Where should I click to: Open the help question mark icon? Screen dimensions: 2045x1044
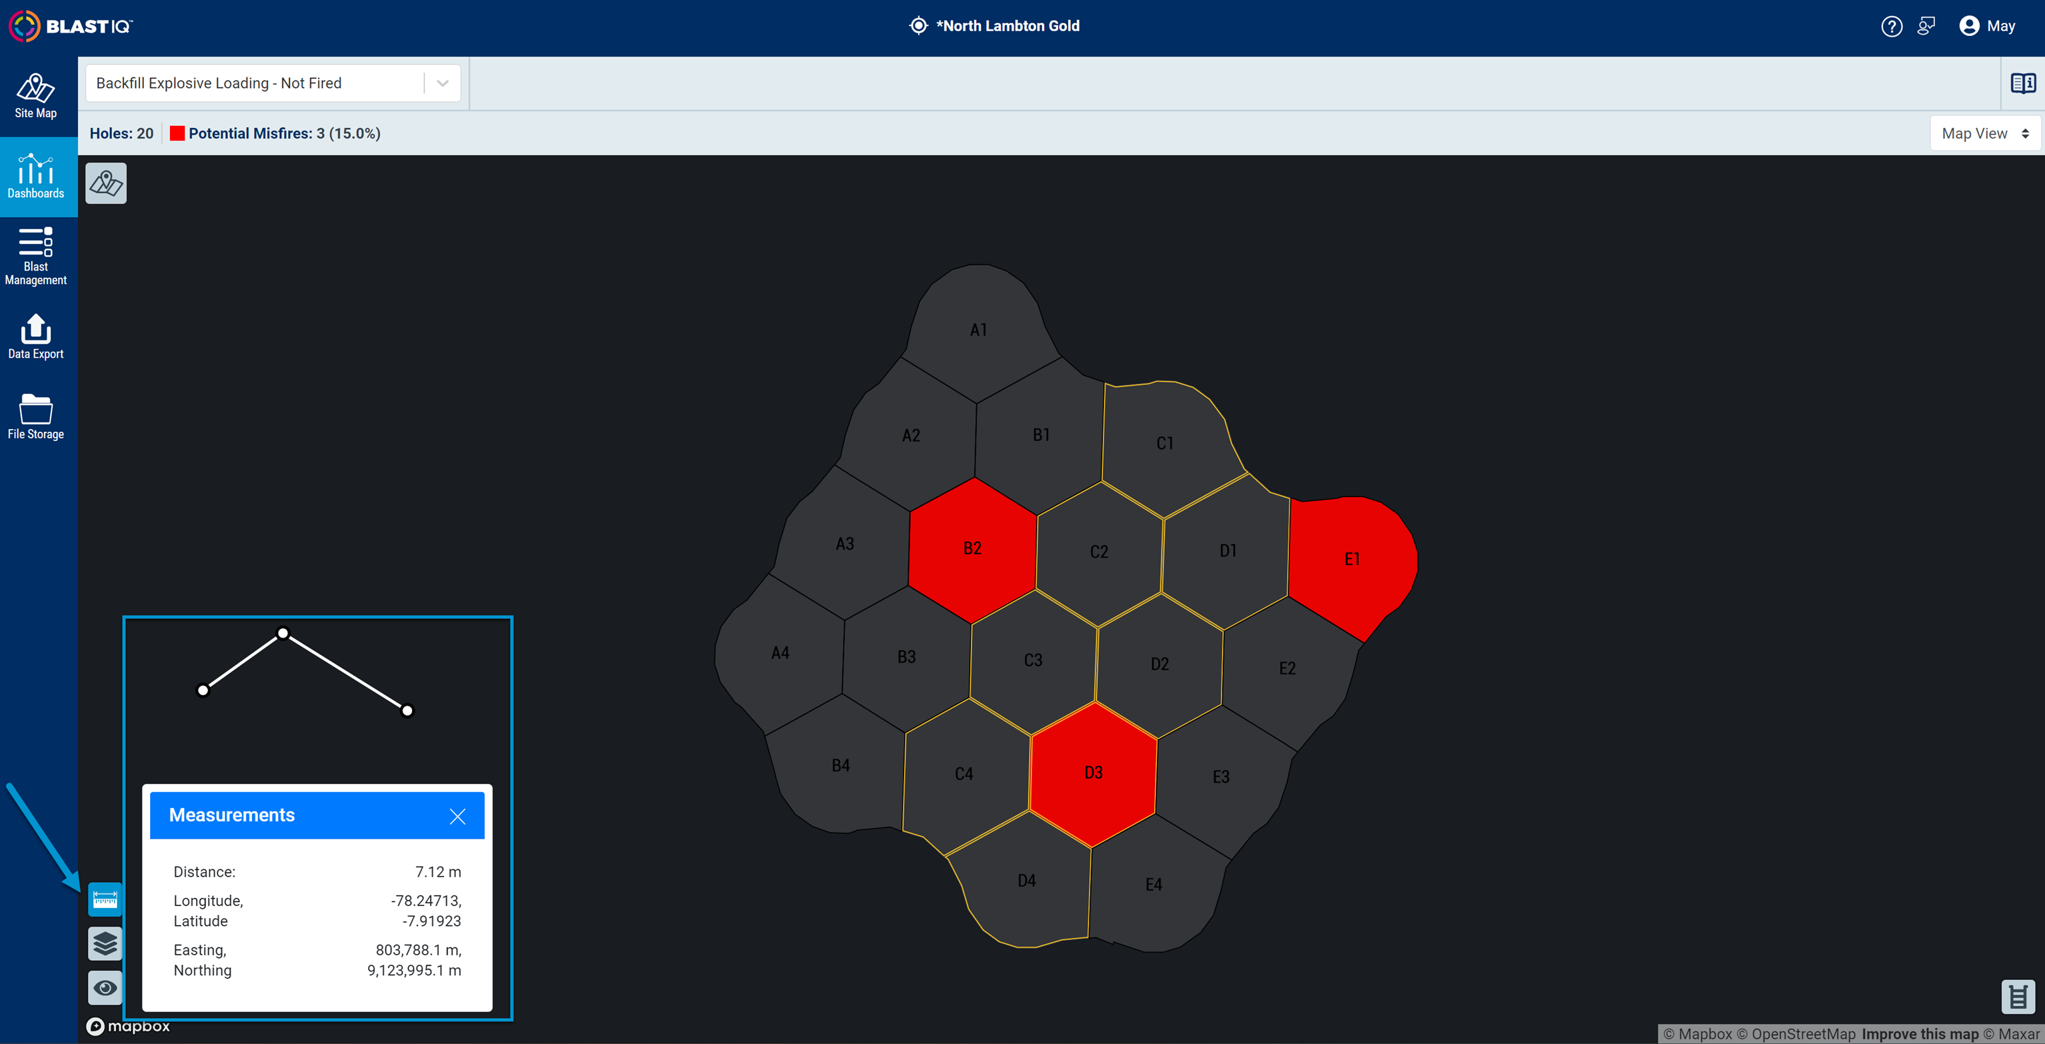coord(1892,26)
